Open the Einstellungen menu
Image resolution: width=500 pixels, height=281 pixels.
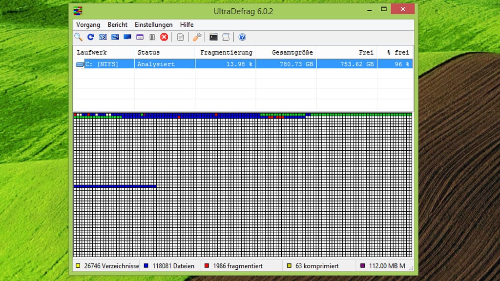click(154, 24)
